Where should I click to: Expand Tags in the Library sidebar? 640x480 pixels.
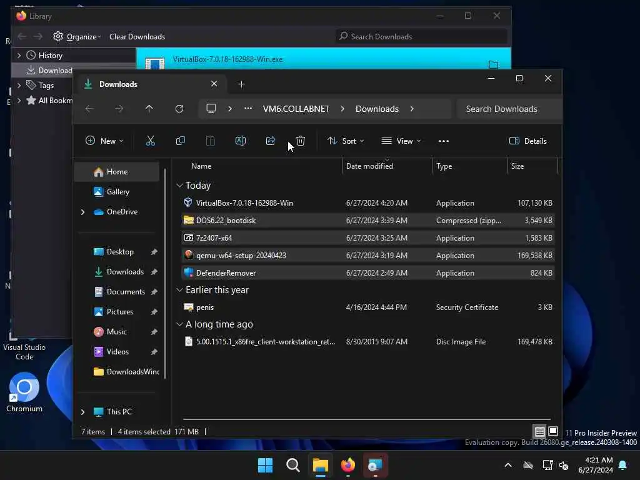[x=19, y=85]
